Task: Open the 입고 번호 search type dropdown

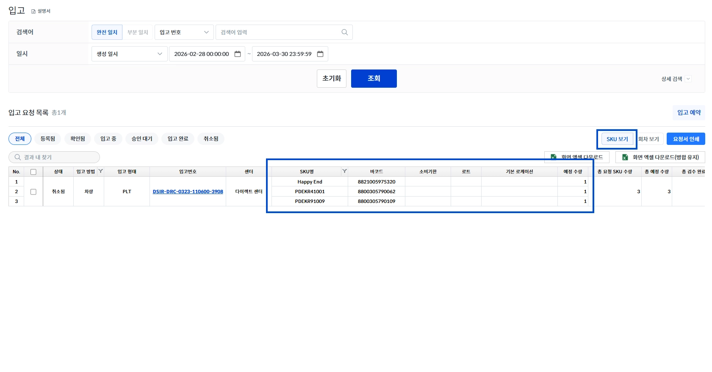Action: tap(184, 32)
